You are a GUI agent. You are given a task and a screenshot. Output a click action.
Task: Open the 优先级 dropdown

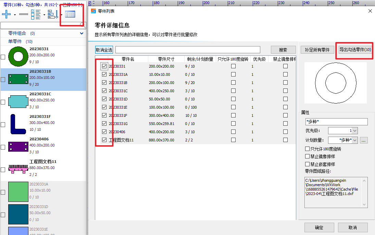click(x=354, y=131)
